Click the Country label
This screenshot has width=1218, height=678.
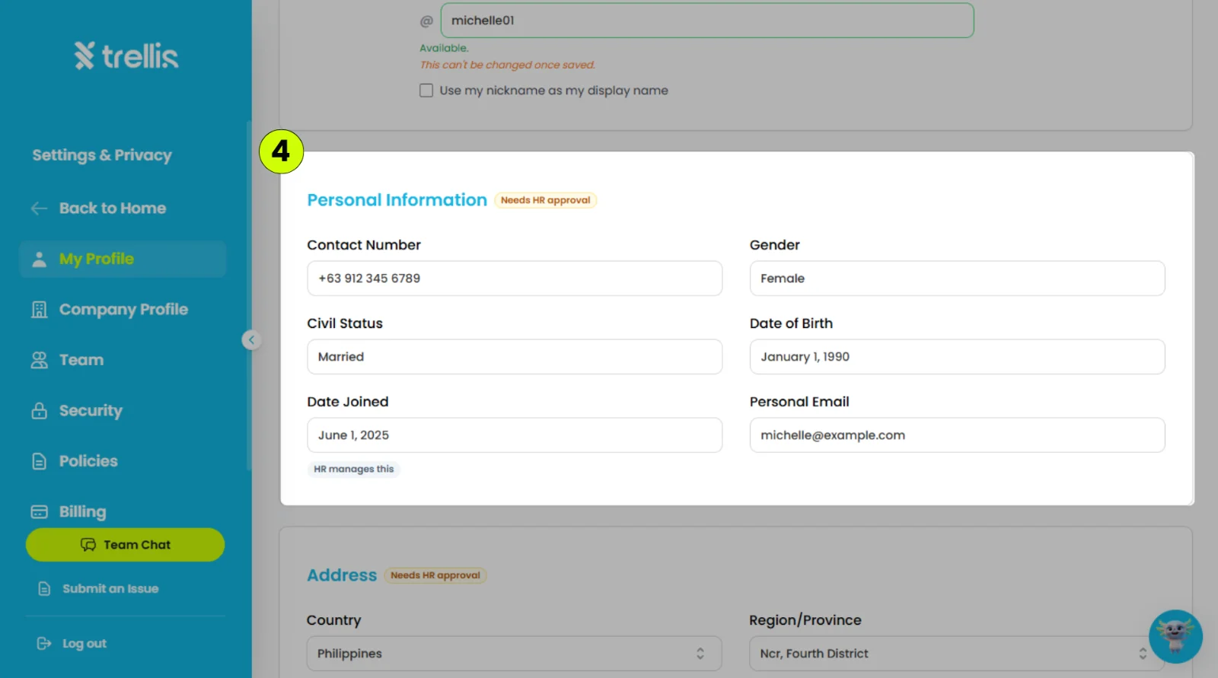333,620
